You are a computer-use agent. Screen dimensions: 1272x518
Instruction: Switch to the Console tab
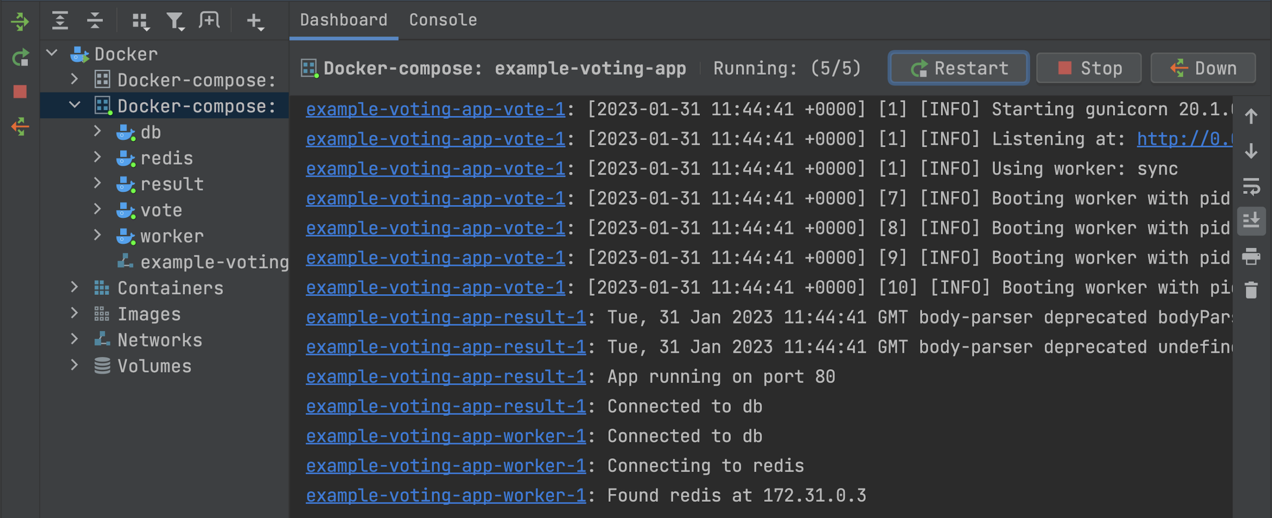(x=442, y=20)
